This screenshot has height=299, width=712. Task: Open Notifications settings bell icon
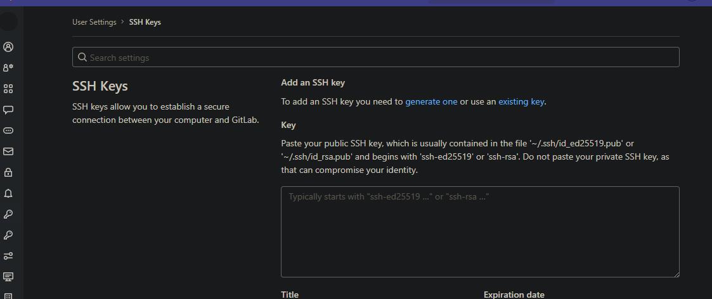[8, 193]
